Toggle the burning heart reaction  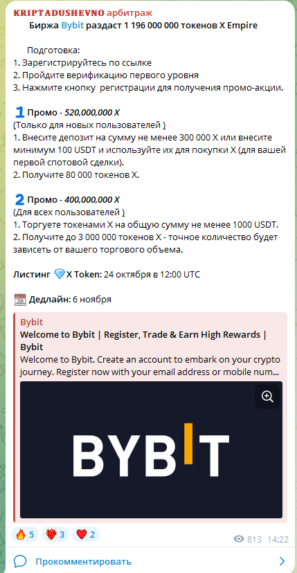pos(55,535)
